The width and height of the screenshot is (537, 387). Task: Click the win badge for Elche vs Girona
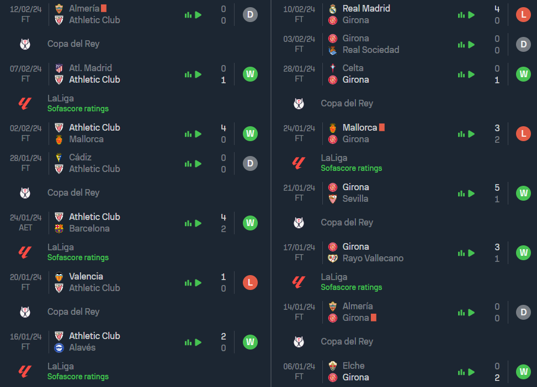523,372
